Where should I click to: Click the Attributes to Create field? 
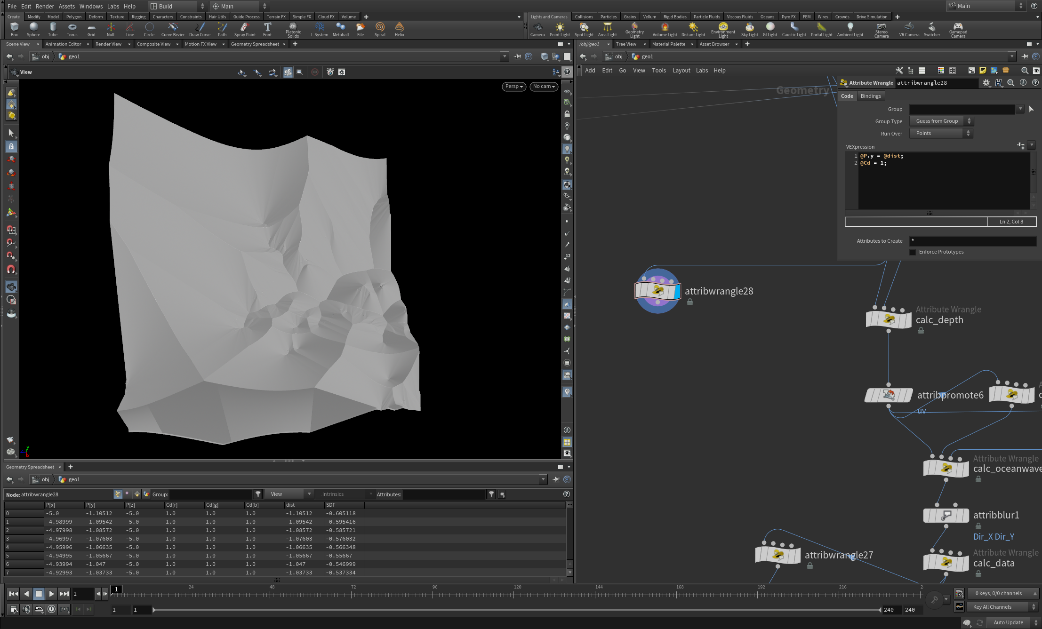click(972, 241)
